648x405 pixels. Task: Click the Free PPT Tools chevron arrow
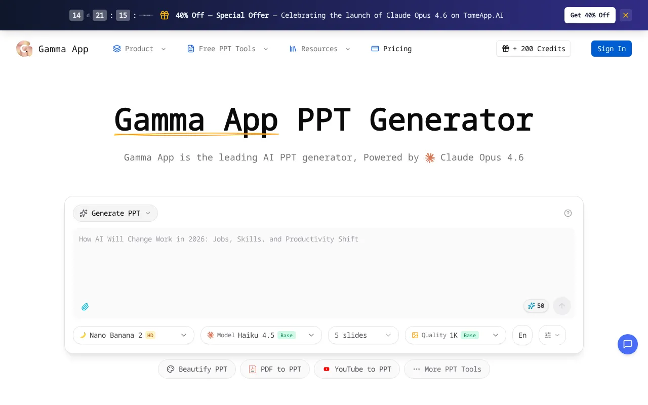[x=266, y=49]
